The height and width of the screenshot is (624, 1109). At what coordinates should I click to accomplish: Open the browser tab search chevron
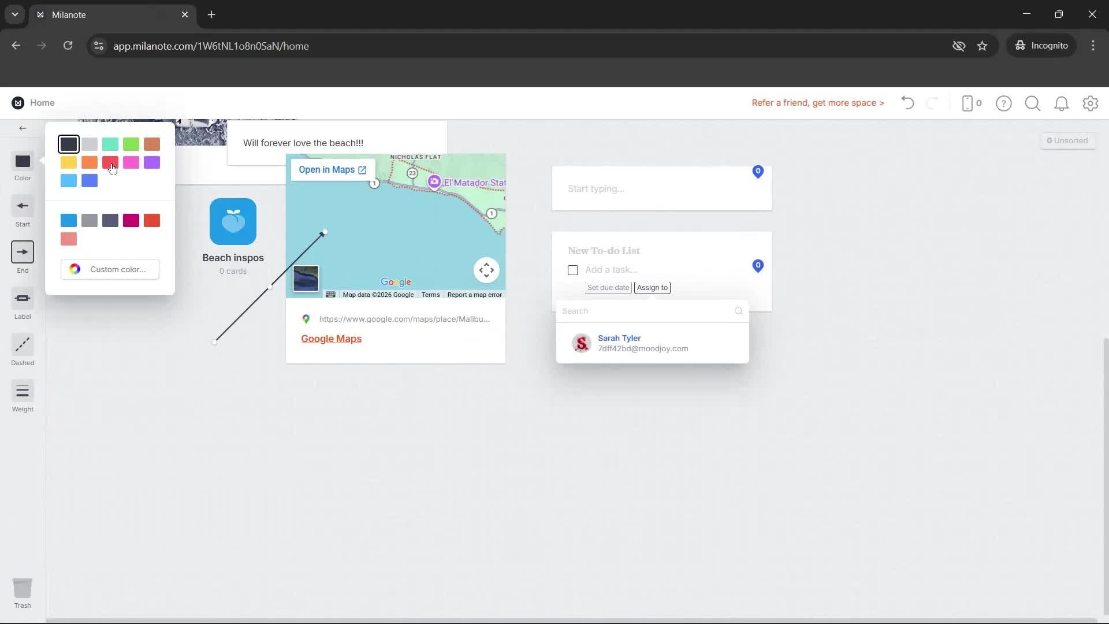pyautogui.click(x=14, y=14)
